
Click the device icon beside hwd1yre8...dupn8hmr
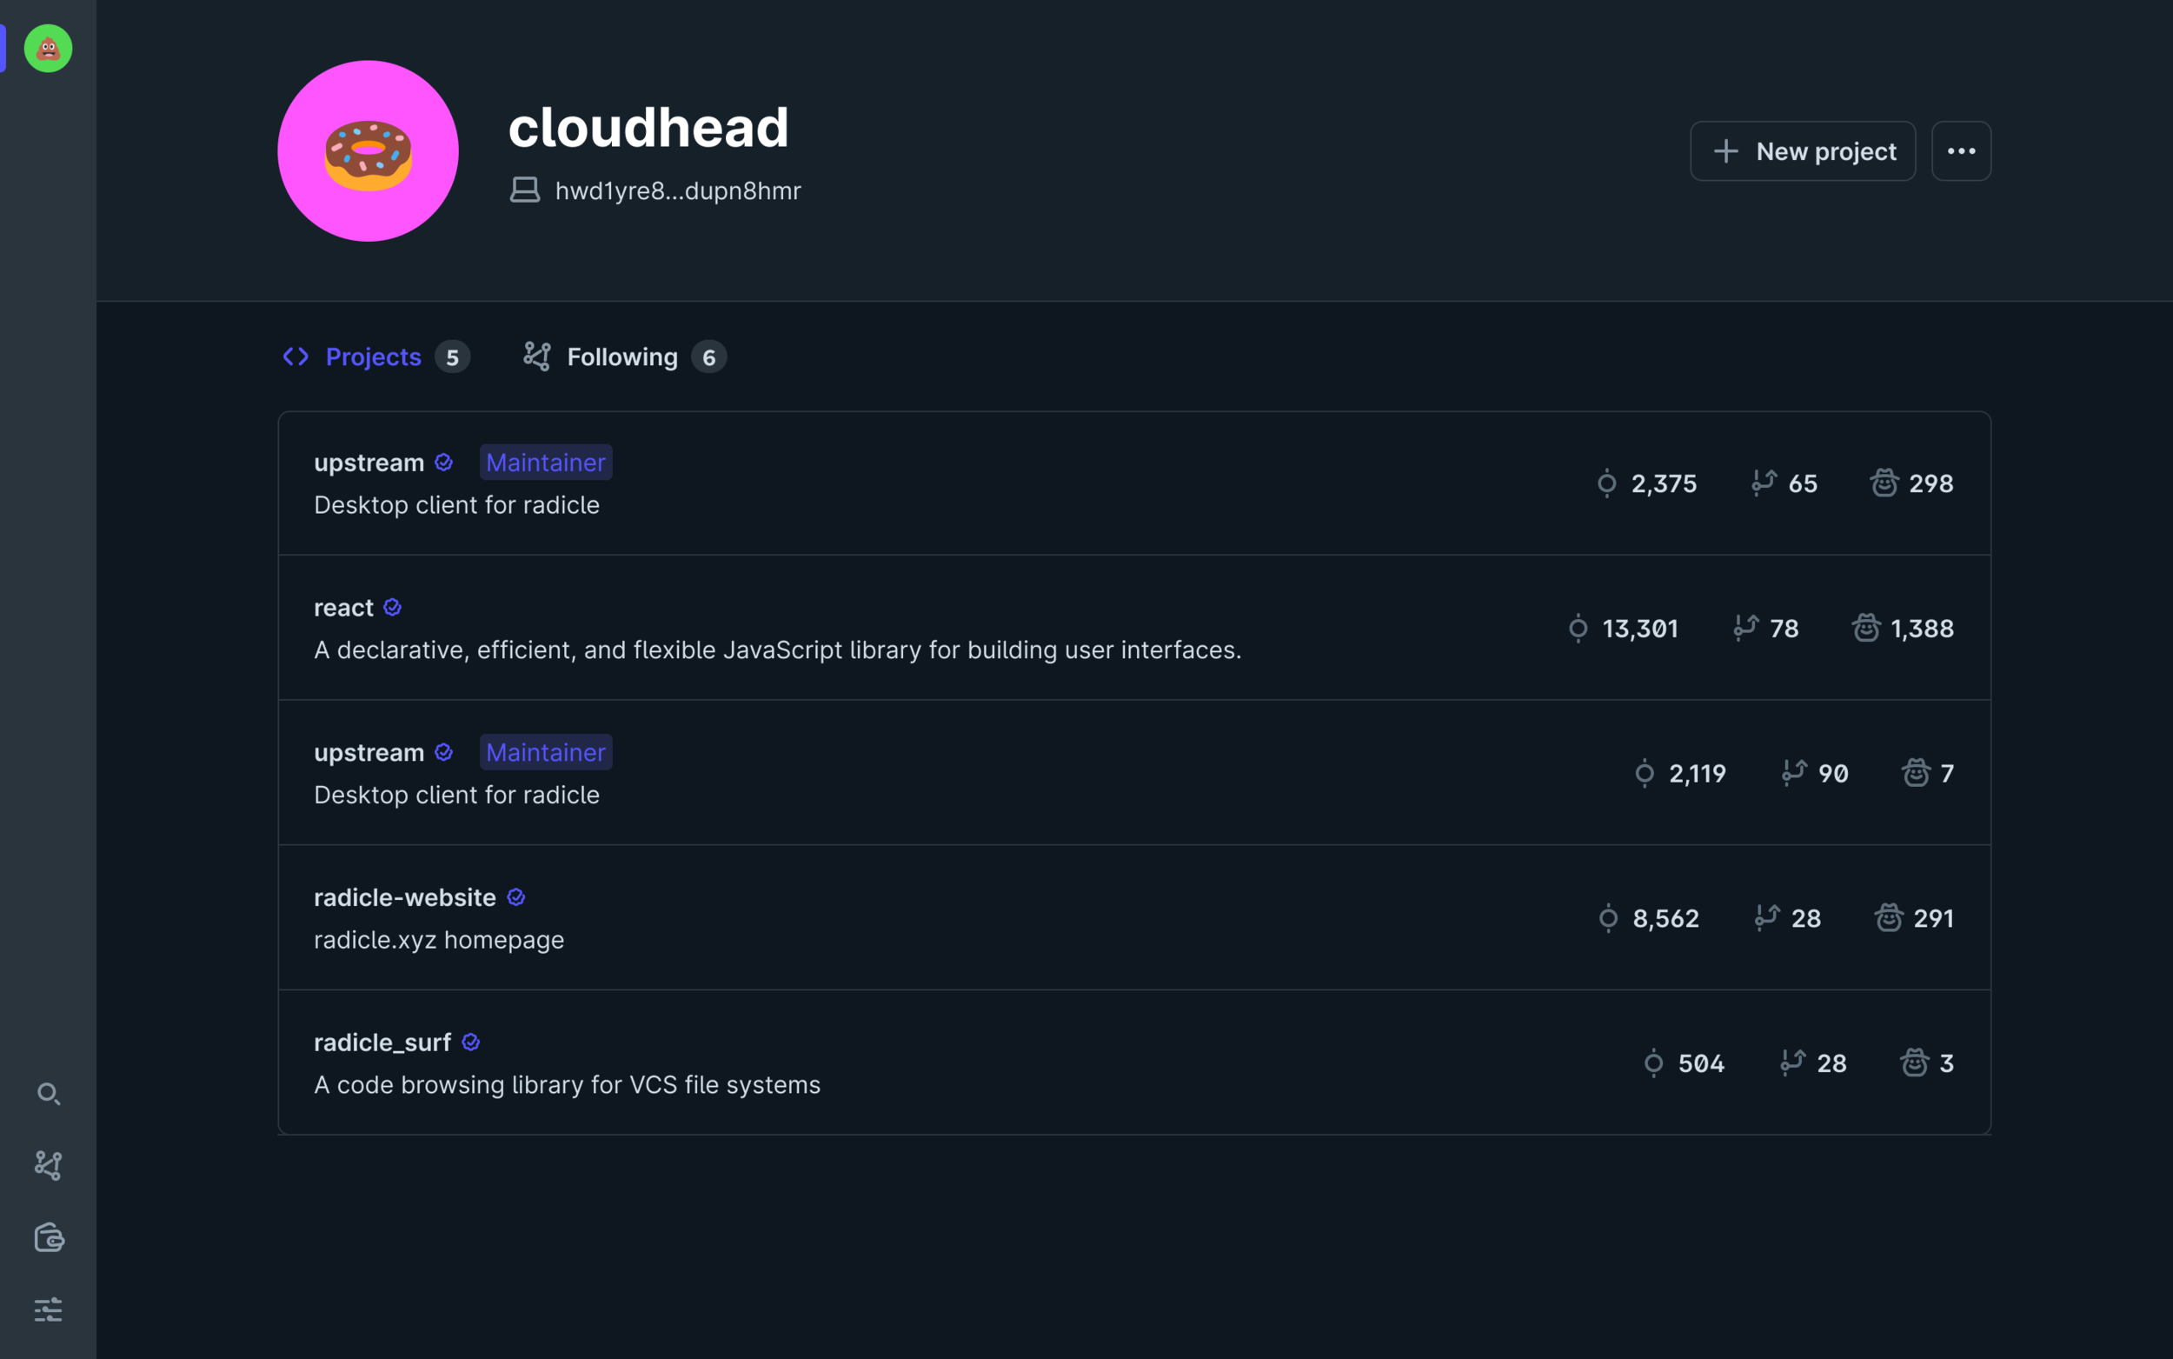pos(525,190)
